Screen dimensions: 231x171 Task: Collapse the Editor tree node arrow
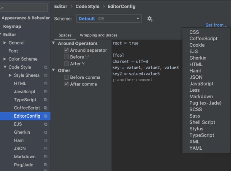pyautogui.click(x=0, y=35)
